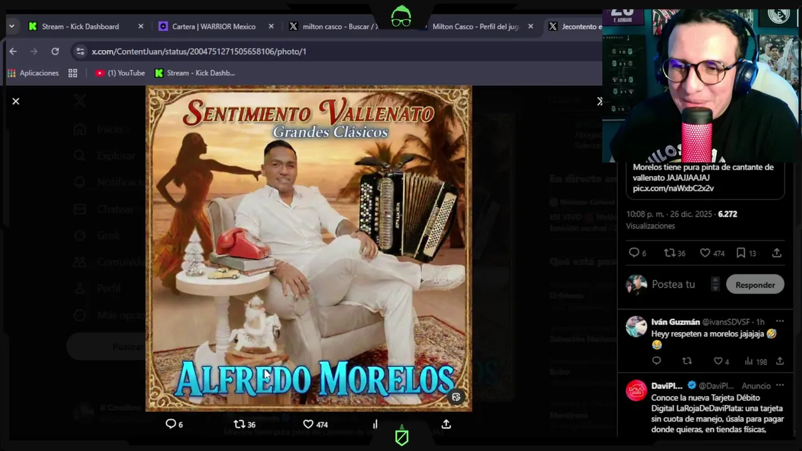Open Aplicaciones bookmark shortcut

(x=33, y=73)
